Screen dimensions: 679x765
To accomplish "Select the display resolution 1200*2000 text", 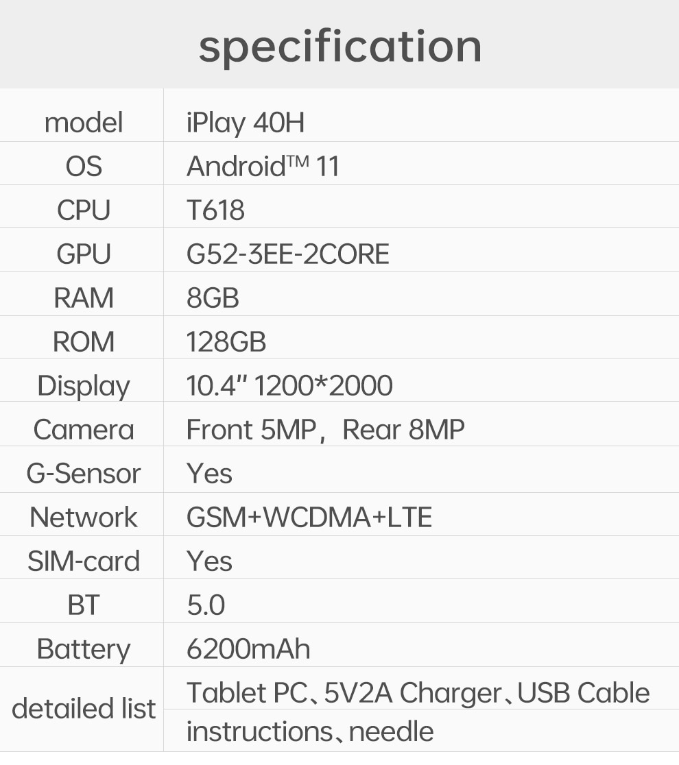I will 323,385.
